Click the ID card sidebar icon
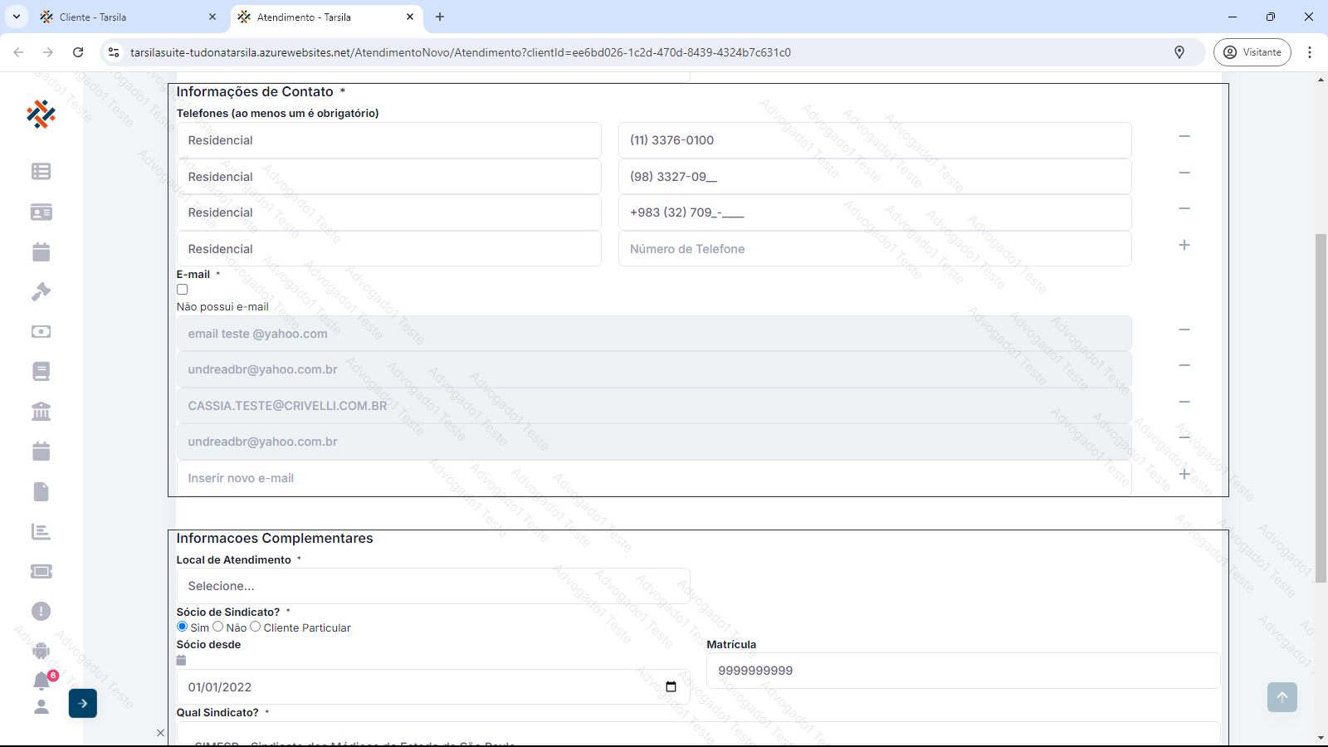This screenshot has height=747, width=1328. [41, 212]
